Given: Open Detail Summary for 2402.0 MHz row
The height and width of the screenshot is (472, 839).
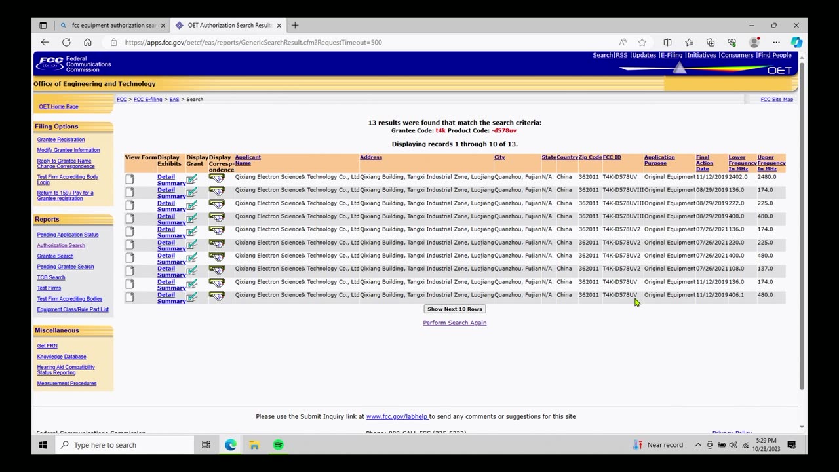Looking at the screenshot, I should (171, 180).
